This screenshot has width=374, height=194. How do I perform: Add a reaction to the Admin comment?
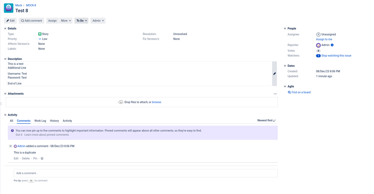coord(42,158)
